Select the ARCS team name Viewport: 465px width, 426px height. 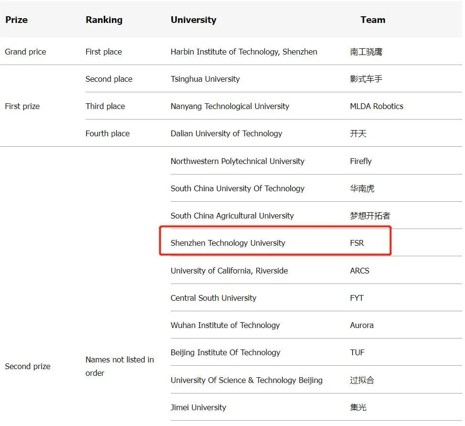tap(359, 271)
